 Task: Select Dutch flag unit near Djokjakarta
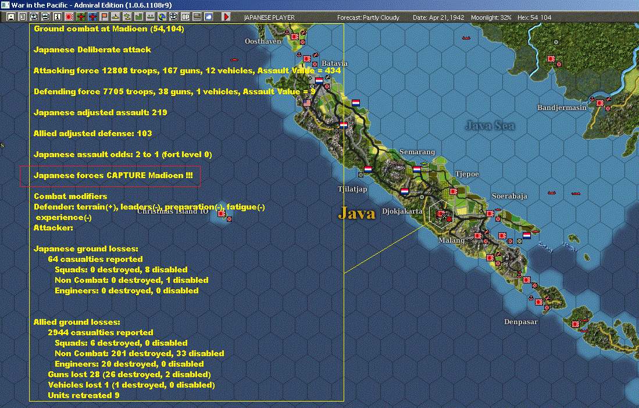pos(405,191)
